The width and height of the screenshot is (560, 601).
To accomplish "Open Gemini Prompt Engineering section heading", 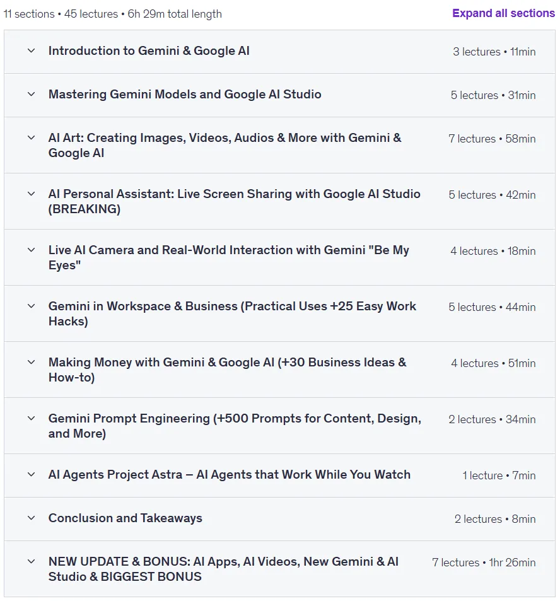I will 235,426.
